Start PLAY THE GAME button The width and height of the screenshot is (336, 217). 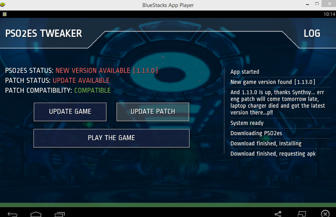pyautogui.click(x=111, y=138)
